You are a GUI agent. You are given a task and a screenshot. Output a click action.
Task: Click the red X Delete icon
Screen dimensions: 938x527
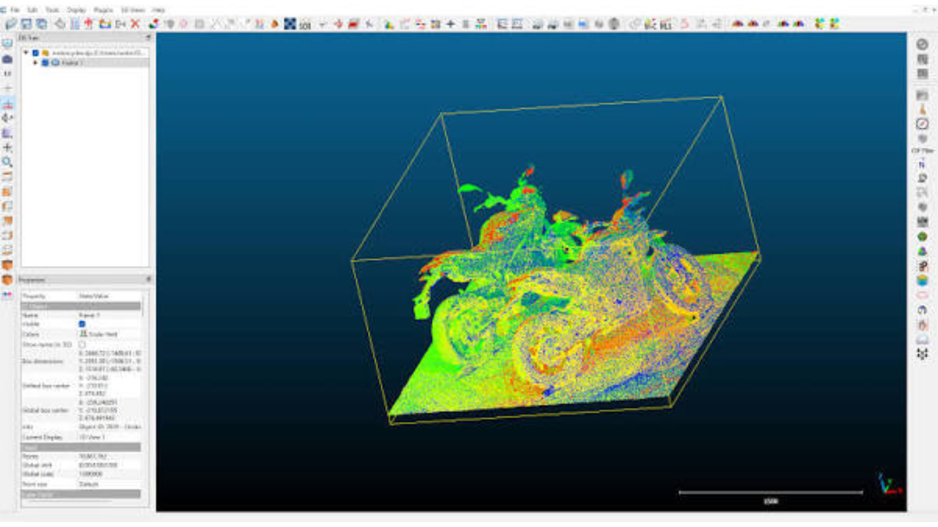pos(135,24)
